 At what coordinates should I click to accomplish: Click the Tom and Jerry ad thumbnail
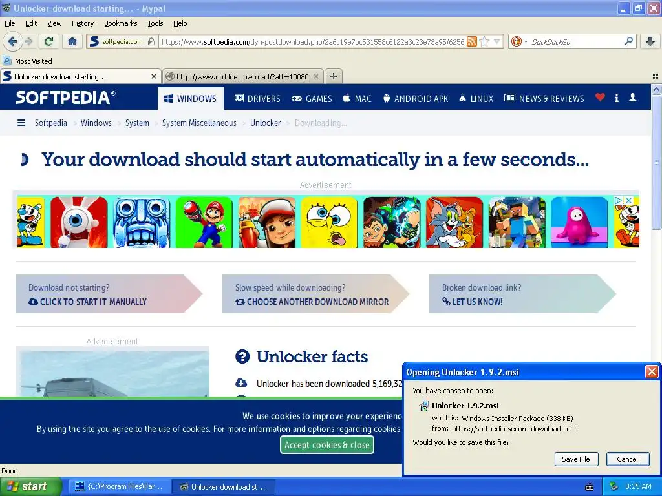click(x=454, y=222)
